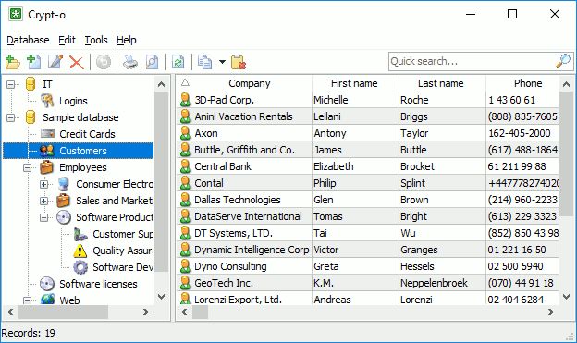Click the printer icon in toolbar

pos(130,62)
